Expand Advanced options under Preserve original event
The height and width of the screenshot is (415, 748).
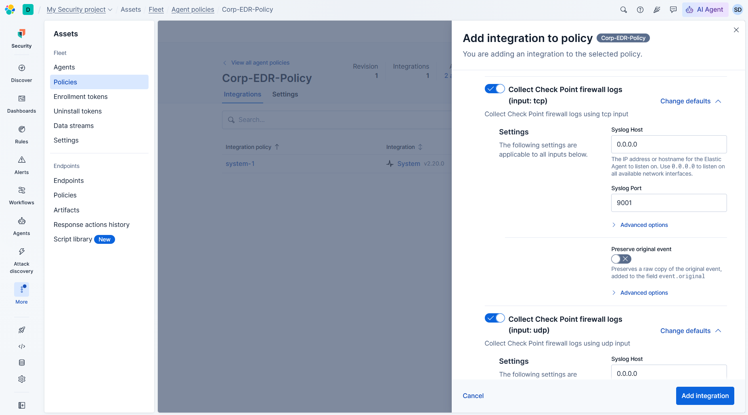(640, 293)
